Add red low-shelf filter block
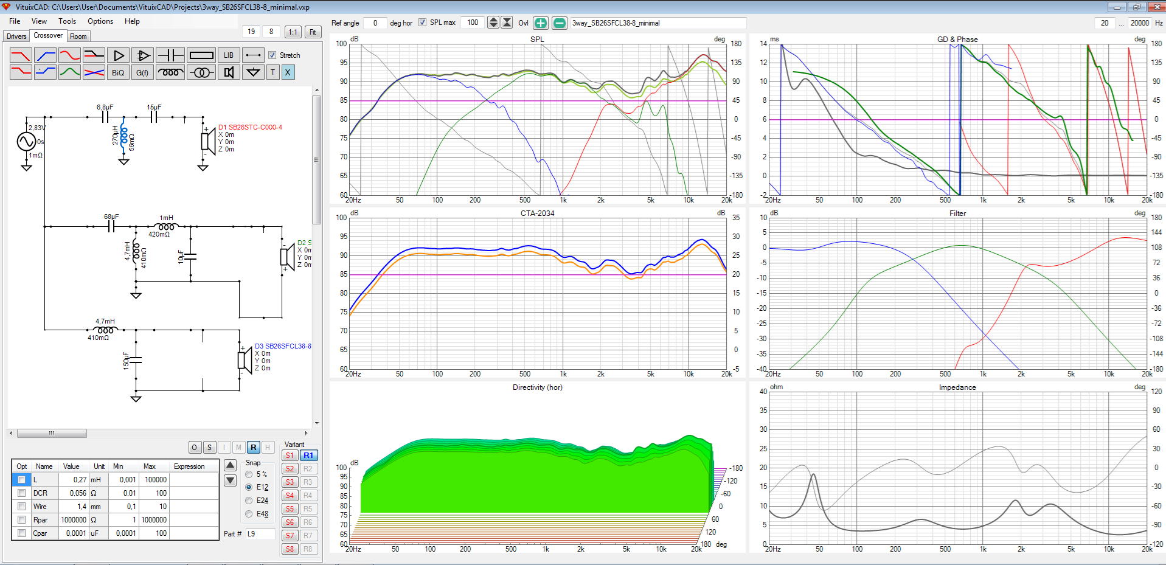The image size is (1166, 565). (21, 72)
